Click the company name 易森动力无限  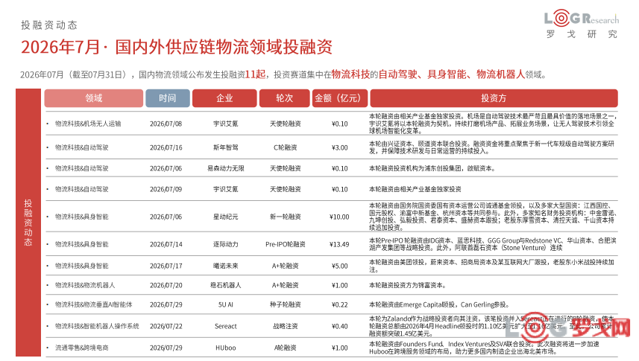click(x=226, y=168)
